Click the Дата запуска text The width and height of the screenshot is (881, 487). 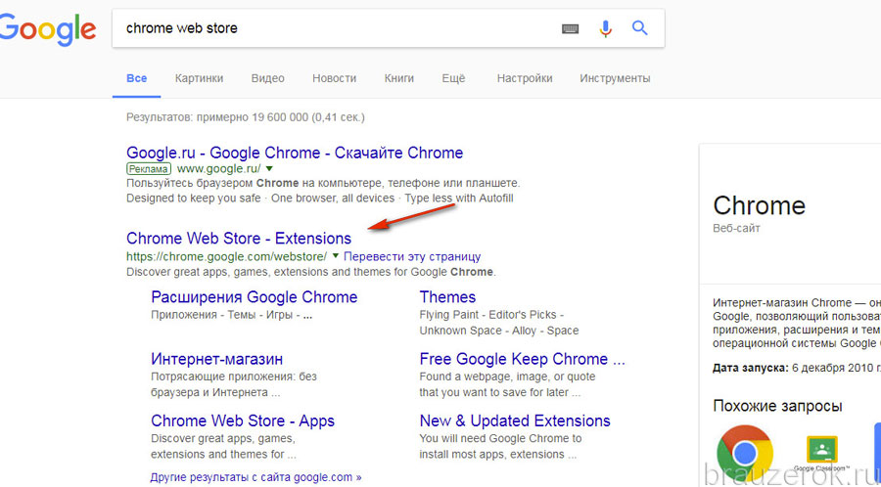point(750,368)
